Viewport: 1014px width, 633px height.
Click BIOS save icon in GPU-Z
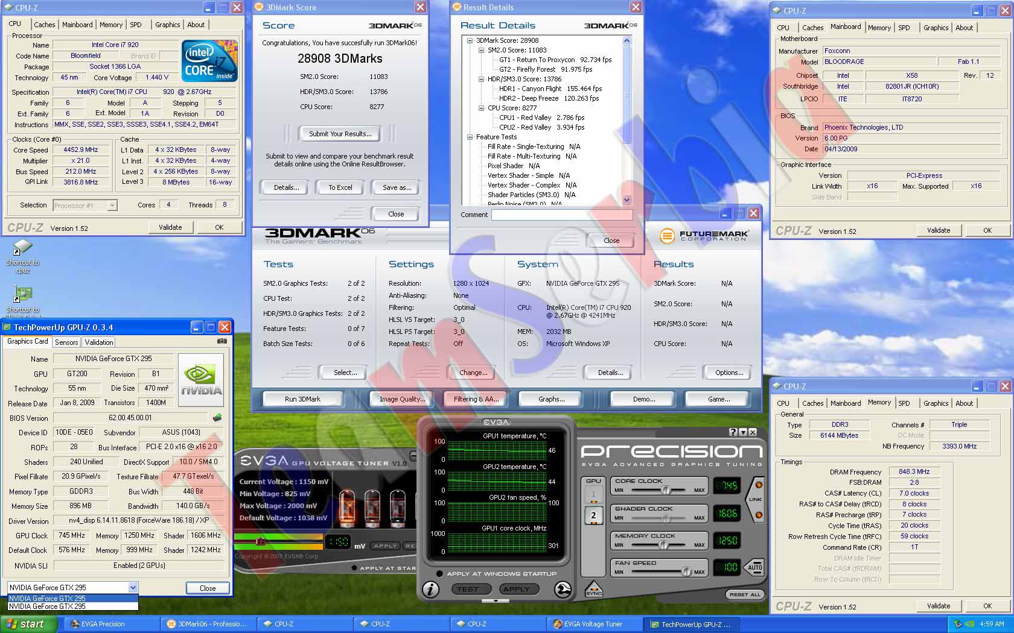pos(217,417)
